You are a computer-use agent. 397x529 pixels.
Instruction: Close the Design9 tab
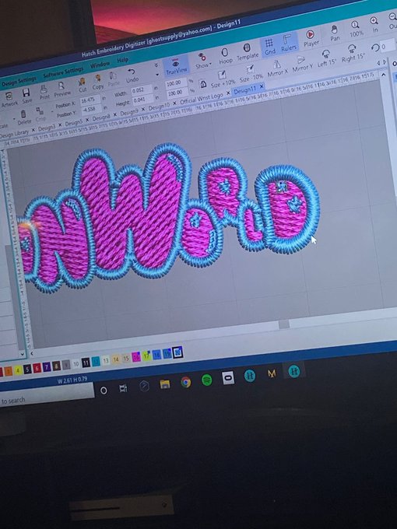click(x=142, y=110)
